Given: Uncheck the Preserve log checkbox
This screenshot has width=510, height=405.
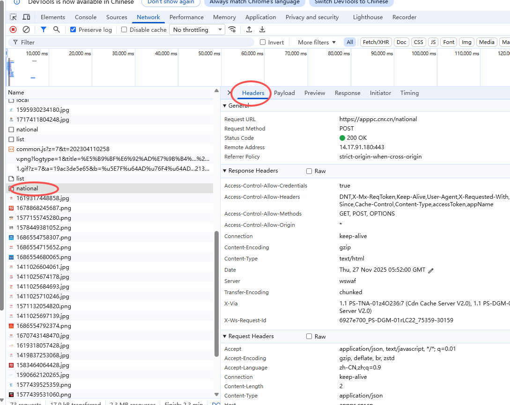Looking at the screenshot, I should pos(73,30).
